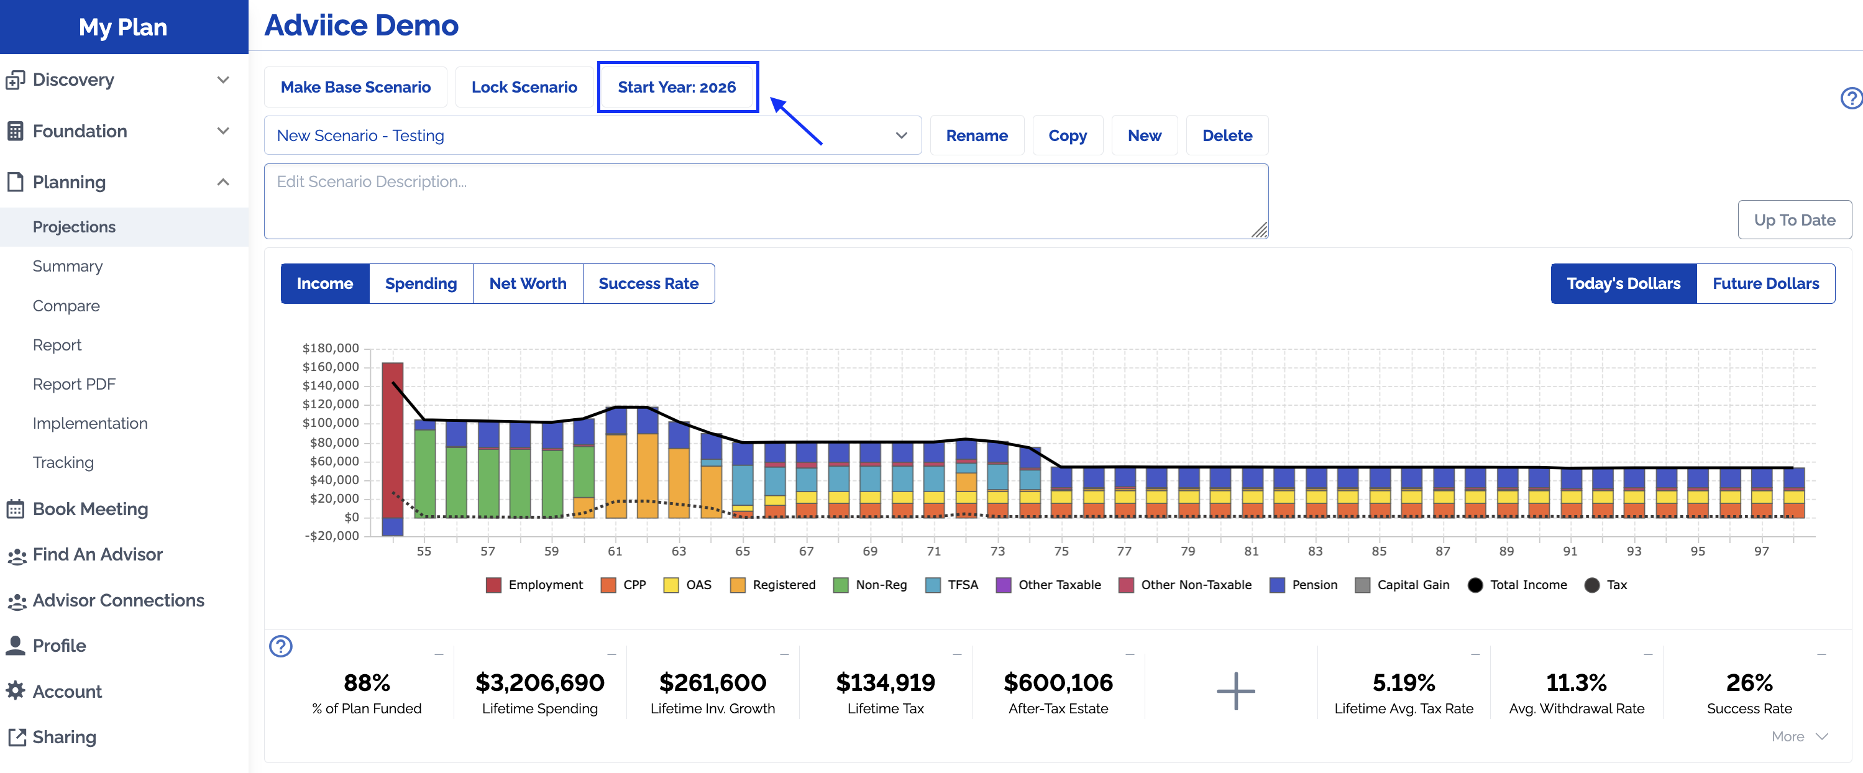Open help icon above % of Plan Funded
The image size is (1863, 773).
tap(281, 646)
